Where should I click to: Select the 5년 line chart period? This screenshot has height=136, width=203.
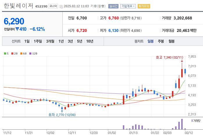pyautogui.click(x=80, y=41)
